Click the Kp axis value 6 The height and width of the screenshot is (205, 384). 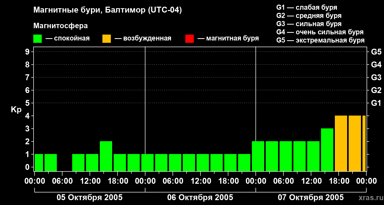click(x=28, y=90)
